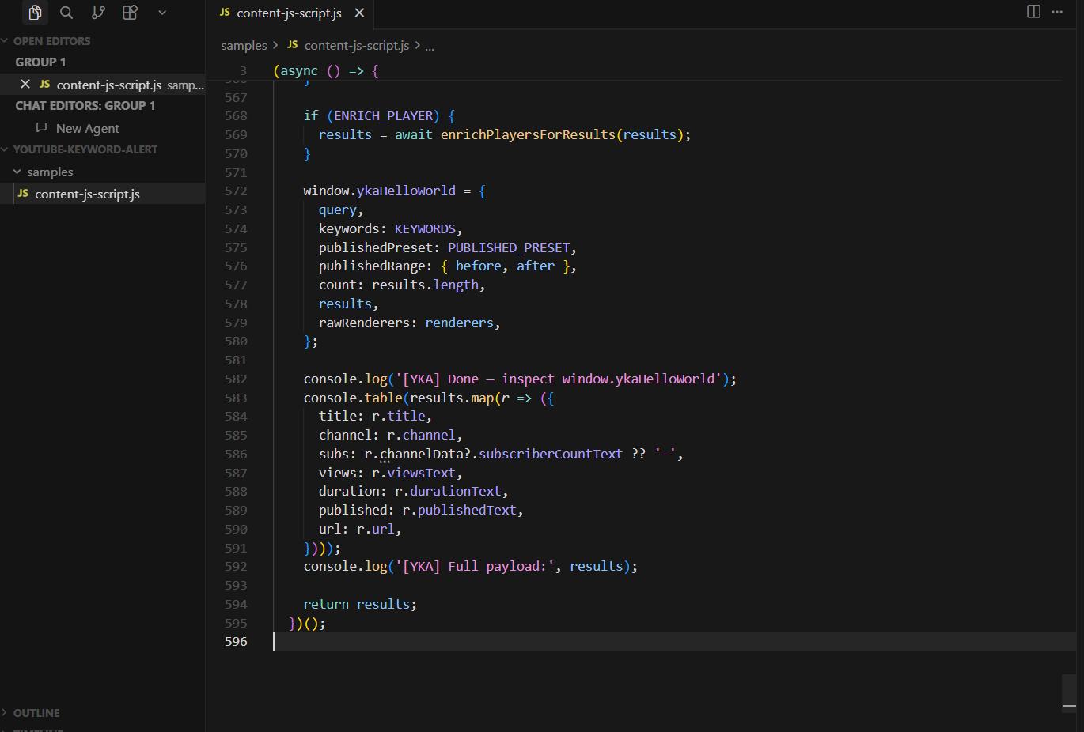Close content-js-script.js from Open Editors list
The image size is (1084, 732).
pos(25,84)
